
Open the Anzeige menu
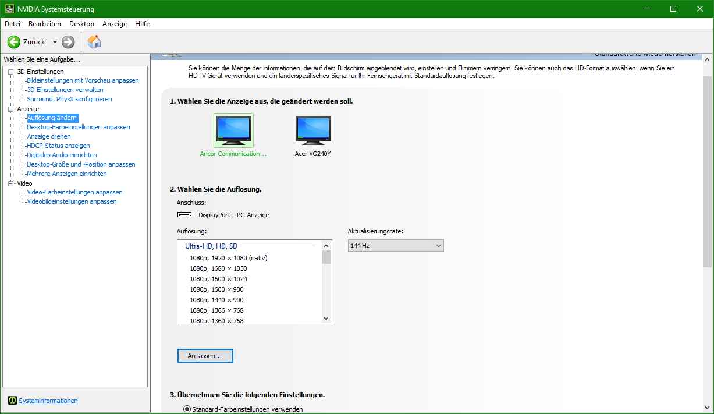(115, 24)
